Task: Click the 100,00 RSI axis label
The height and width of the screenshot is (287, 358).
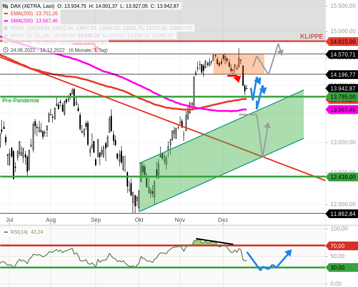Action: pyautogui.click(x=339, y=229)
